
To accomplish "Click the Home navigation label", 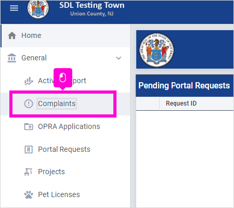I will point(31,35).
